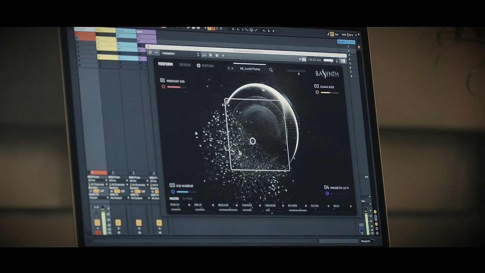
Task: Toggle power for layer 04 Magnetic Lo Fi
Action: [327, 193]
